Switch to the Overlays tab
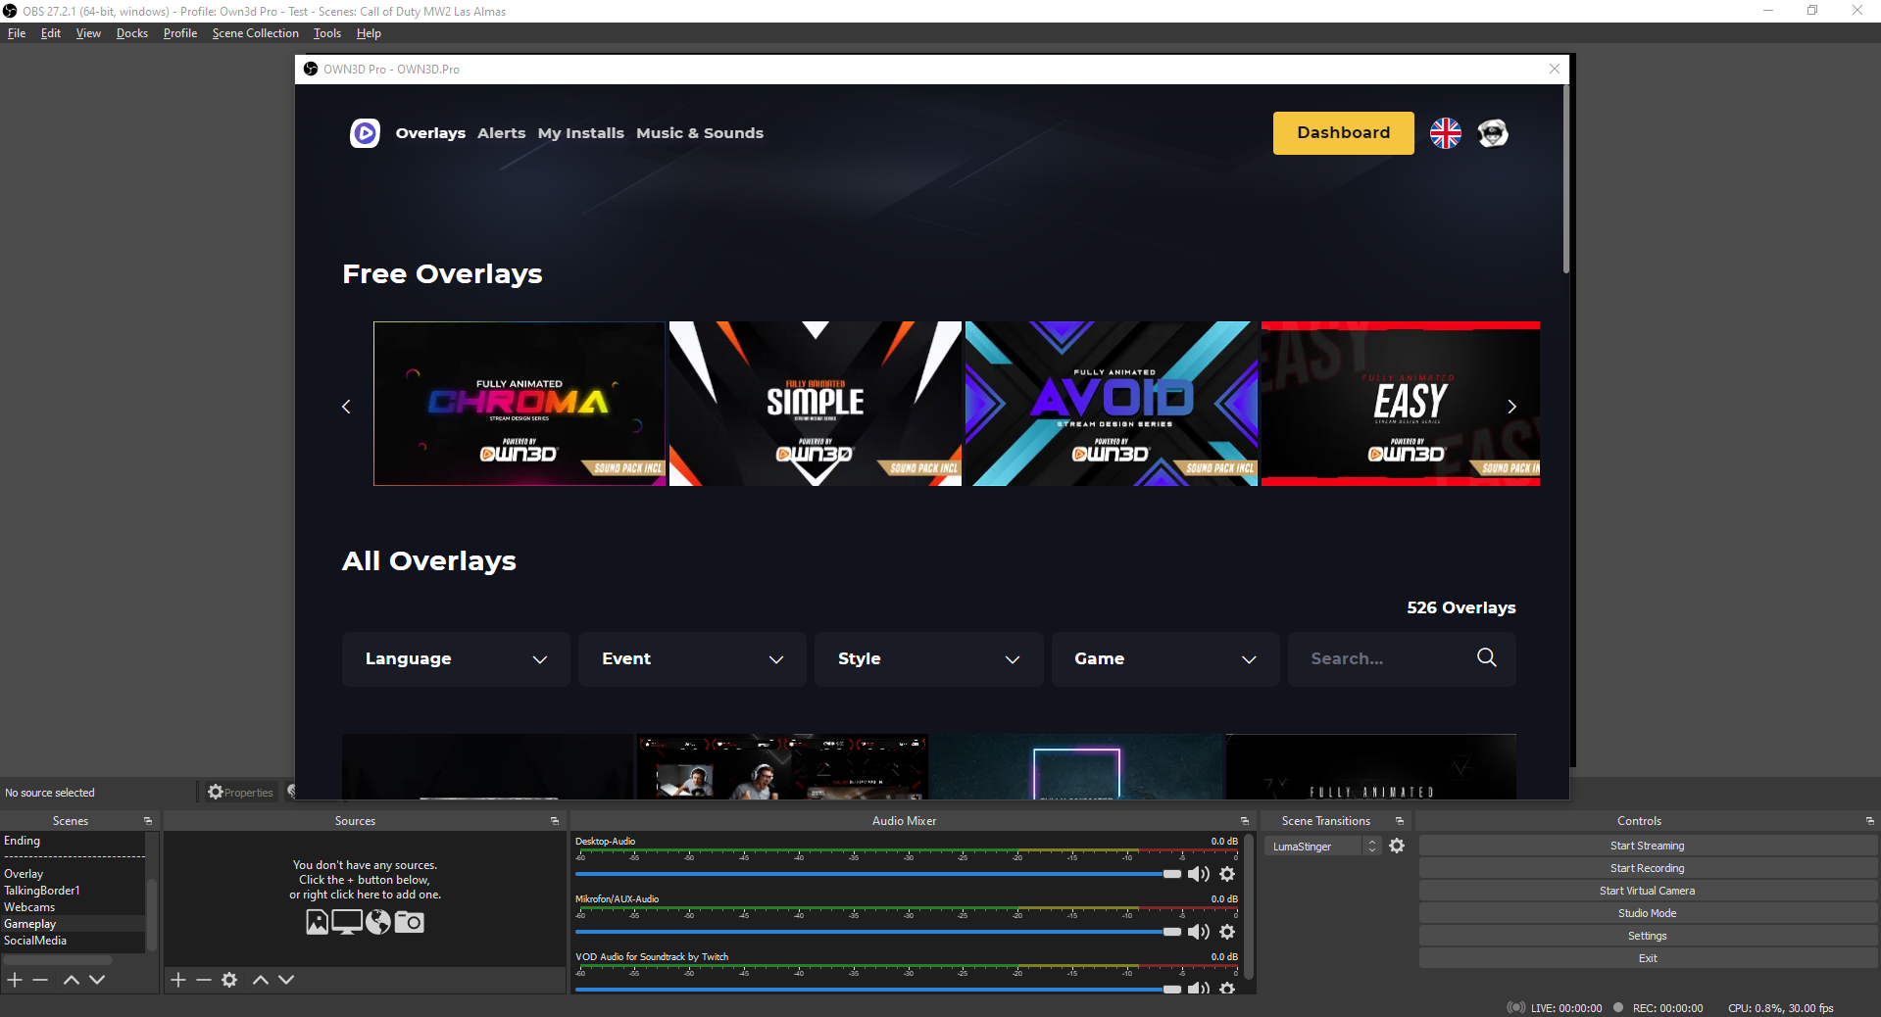The image size is (1881, 1017). pos(430,133)
